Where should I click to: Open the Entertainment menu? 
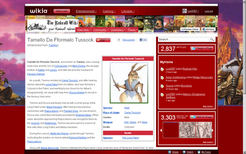86,11
